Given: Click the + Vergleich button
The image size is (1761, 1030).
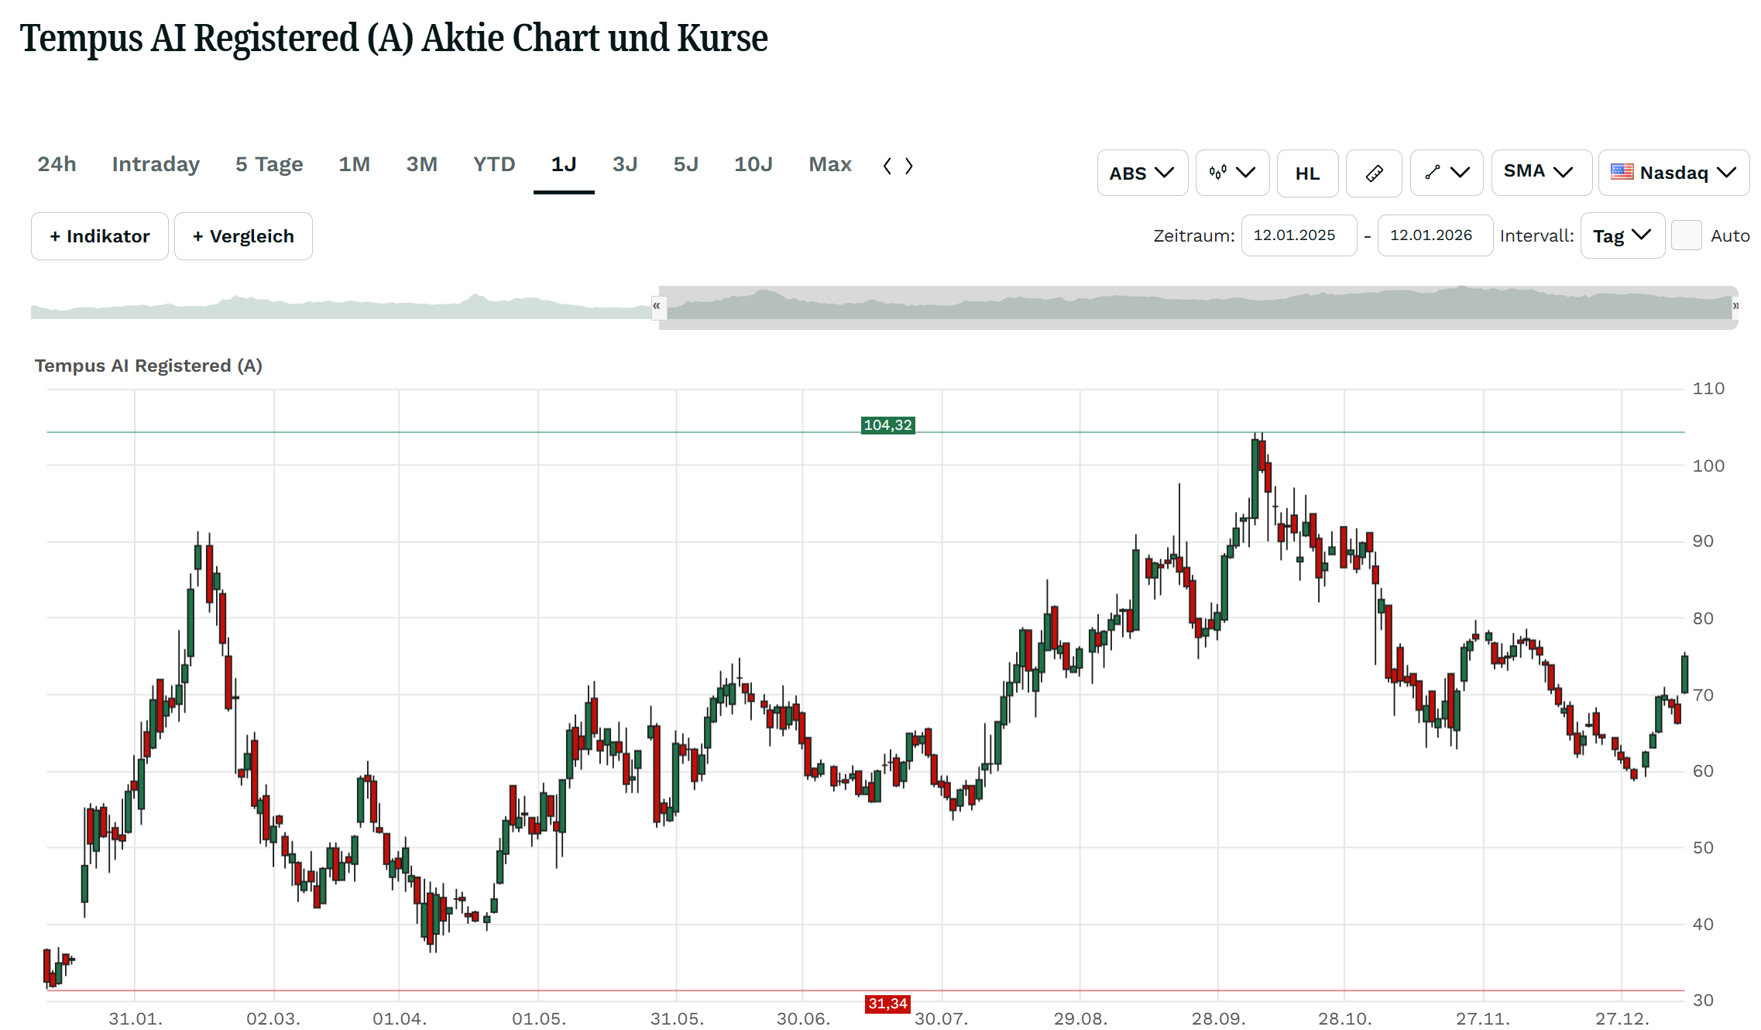Looking at the screenshot, I should click(x=243, y=236).
